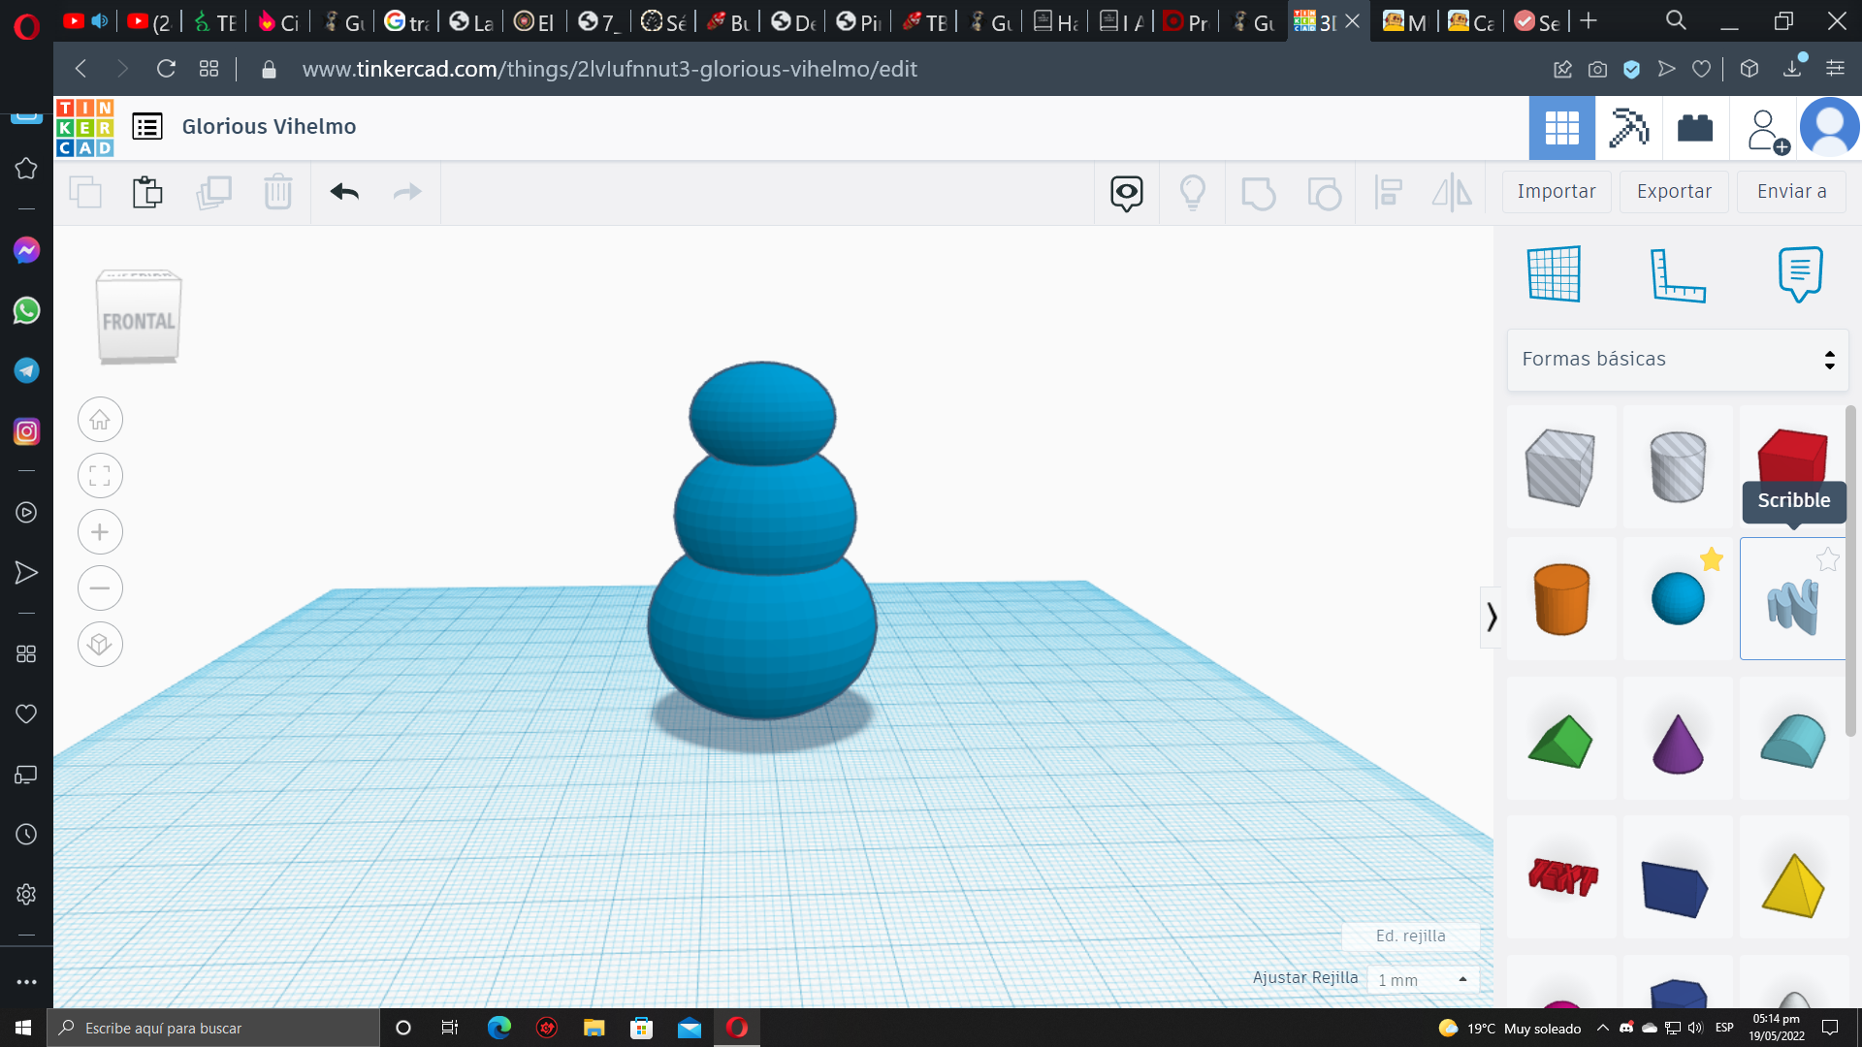
Task: Redo the last action
Action: (407, 192)
